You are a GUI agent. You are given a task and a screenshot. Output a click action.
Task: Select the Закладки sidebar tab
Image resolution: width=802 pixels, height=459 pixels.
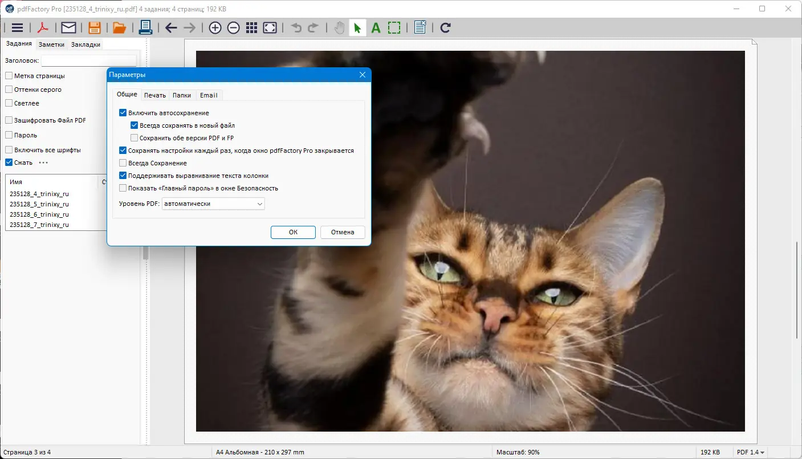(x=86, y=44)
